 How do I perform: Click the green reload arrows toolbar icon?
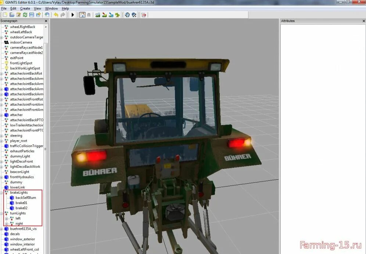[25, 15]
